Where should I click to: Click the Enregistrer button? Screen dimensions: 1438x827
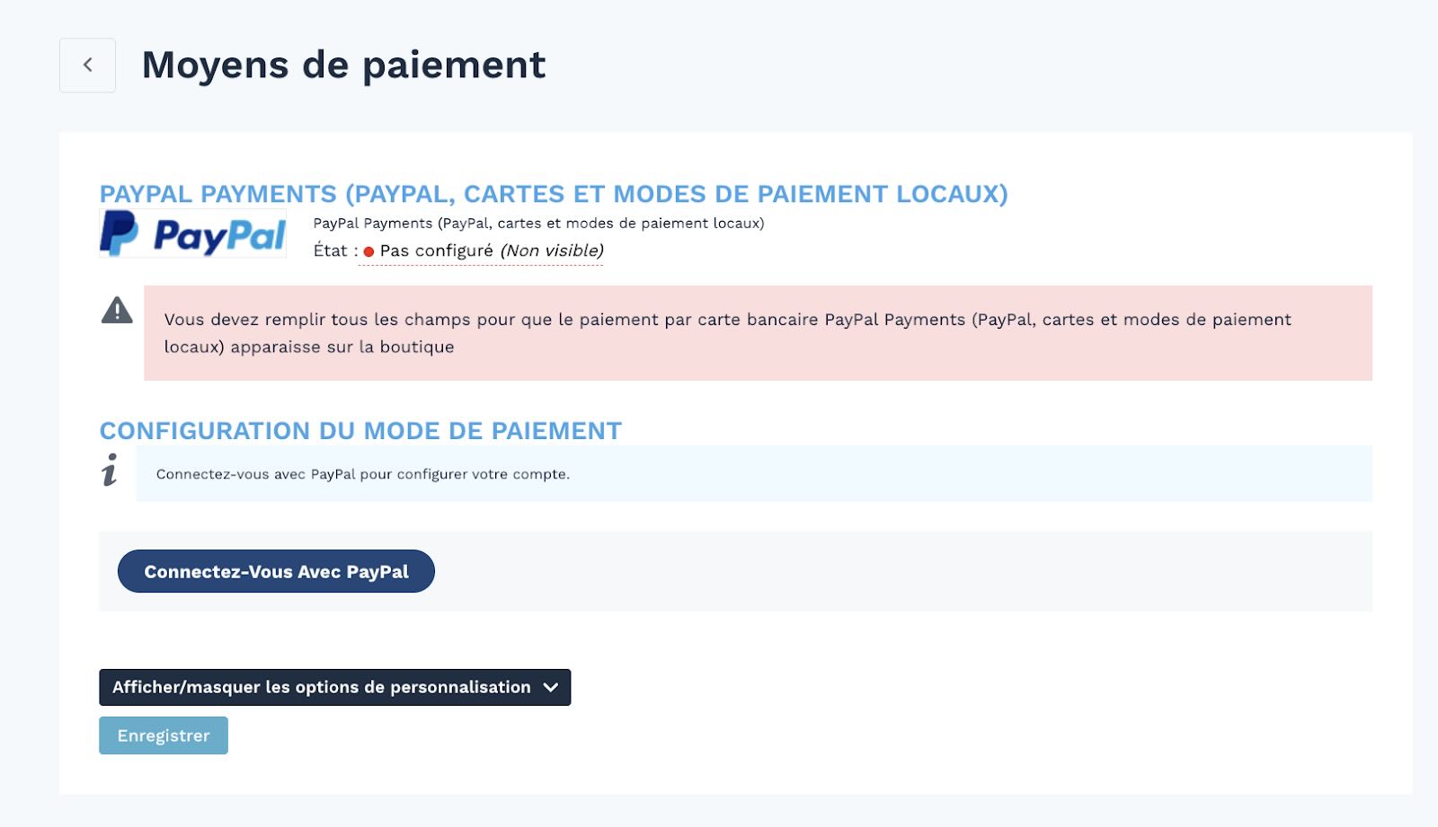click(164, 735)
